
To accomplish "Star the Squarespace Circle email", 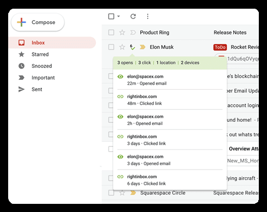I will pyautogui.click(x=122, y=193).
